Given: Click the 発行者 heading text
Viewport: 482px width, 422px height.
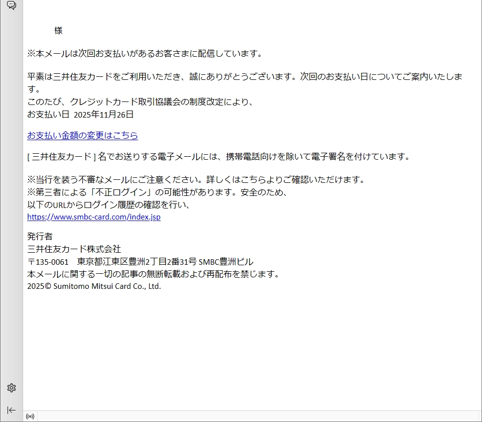Looking at the screenshot, I should point(40,236).
